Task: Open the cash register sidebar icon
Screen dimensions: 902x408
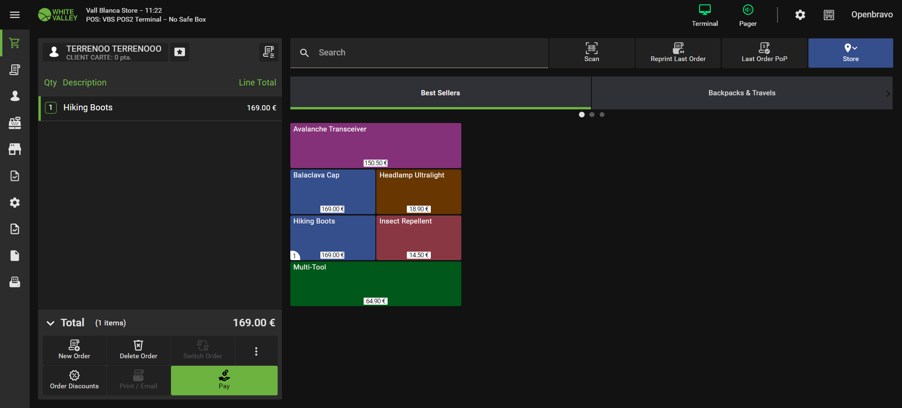Action: click(15, 123)
